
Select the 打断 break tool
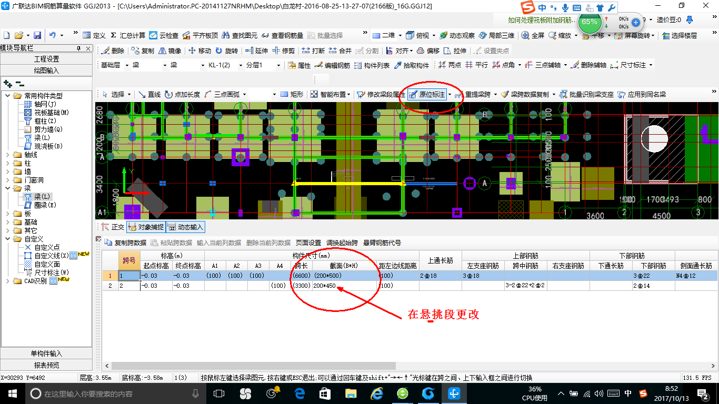[314, 50]
